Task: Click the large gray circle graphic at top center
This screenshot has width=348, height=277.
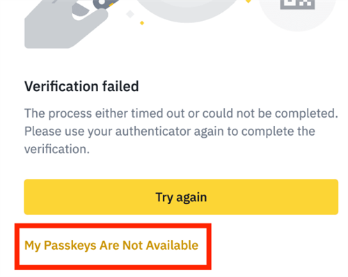Action: pyautogui.click(x=187, y=10)
